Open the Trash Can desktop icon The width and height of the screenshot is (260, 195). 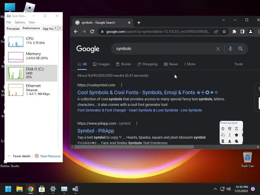[247, 160]
